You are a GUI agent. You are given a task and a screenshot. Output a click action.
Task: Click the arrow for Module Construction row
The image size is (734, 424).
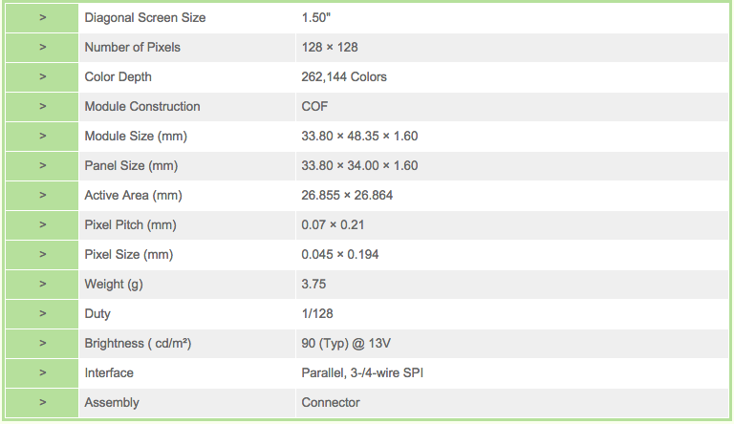click(x=43, y=106)
